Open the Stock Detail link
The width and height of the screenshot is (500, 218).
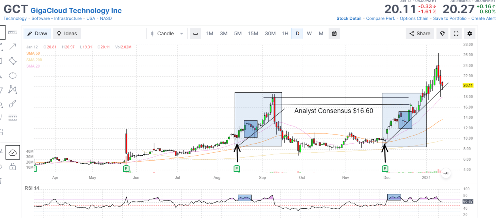[x=349, y=18]
